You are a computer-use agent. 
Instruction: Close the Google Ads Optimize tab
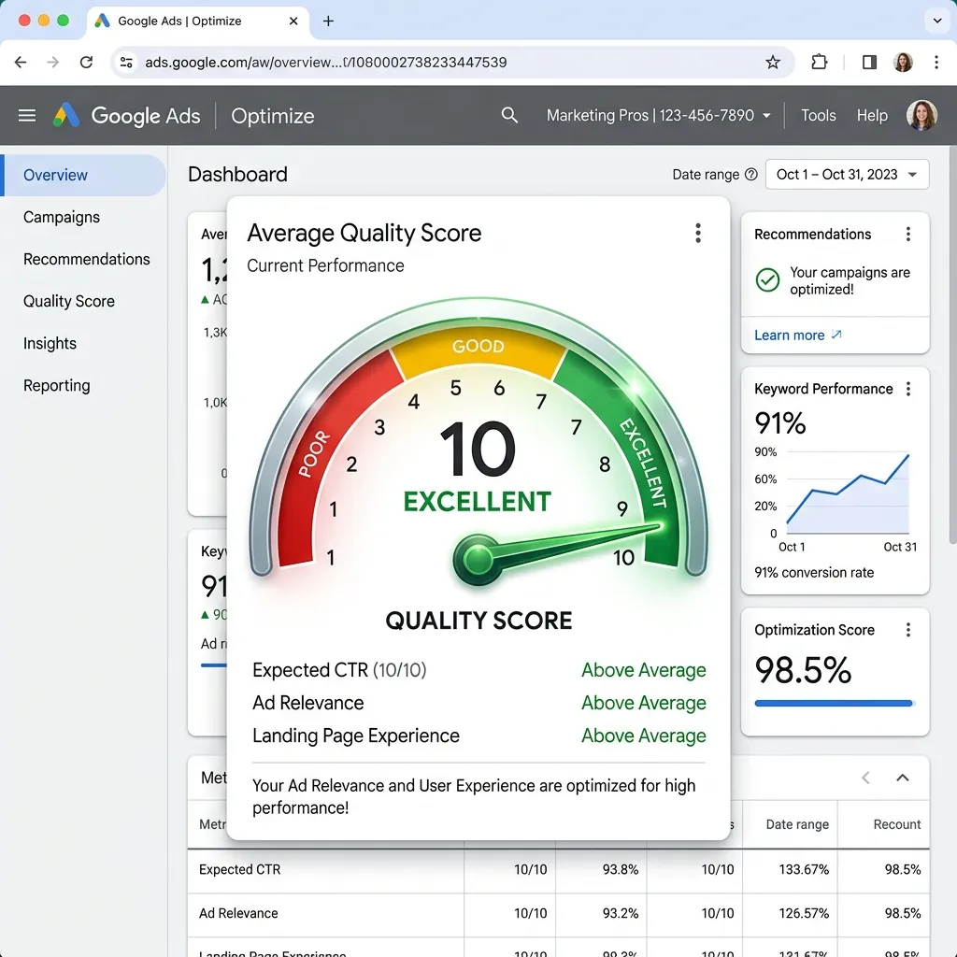pos(293,21)
